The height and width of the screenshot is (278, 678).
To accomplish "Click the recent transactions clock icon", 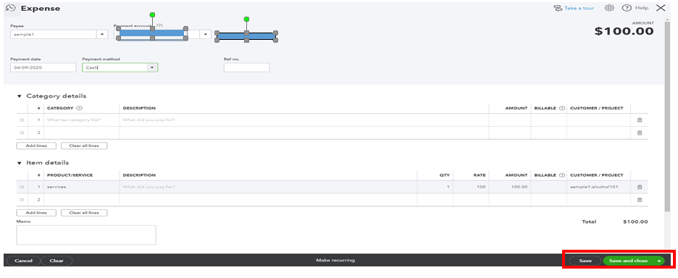I will 12,8.
